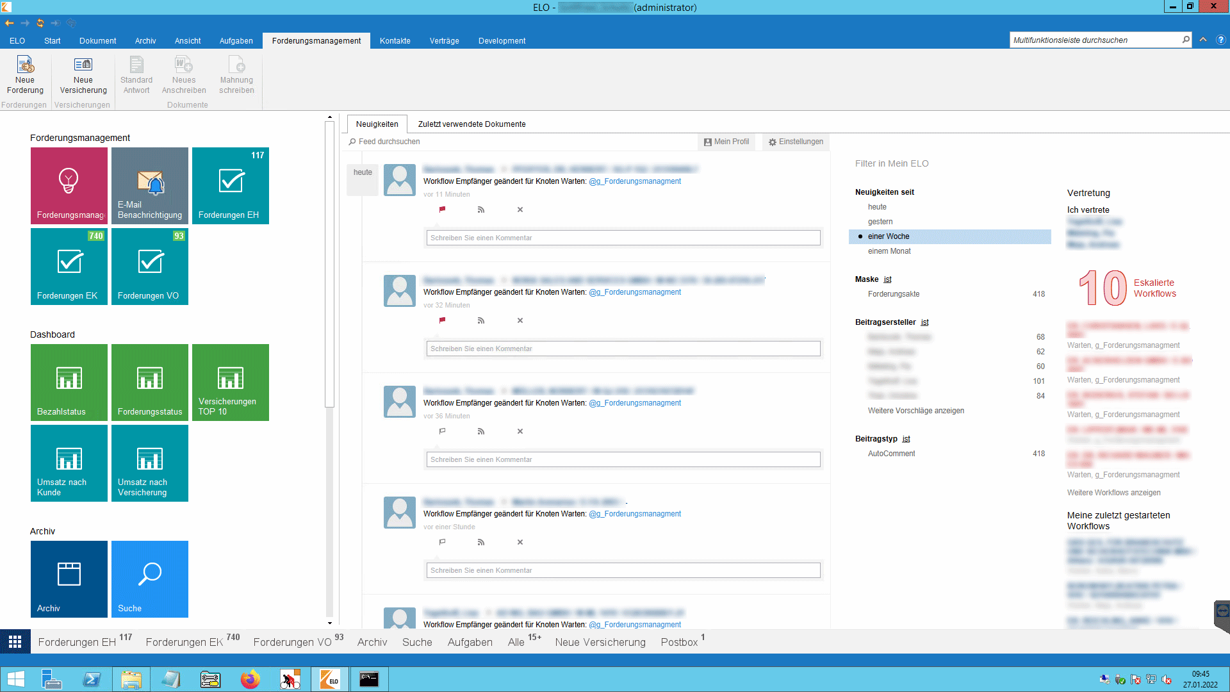Open the Verträge ribbon tab
The width and height of the screenshot is (1230, 692).
click(444, 40)
